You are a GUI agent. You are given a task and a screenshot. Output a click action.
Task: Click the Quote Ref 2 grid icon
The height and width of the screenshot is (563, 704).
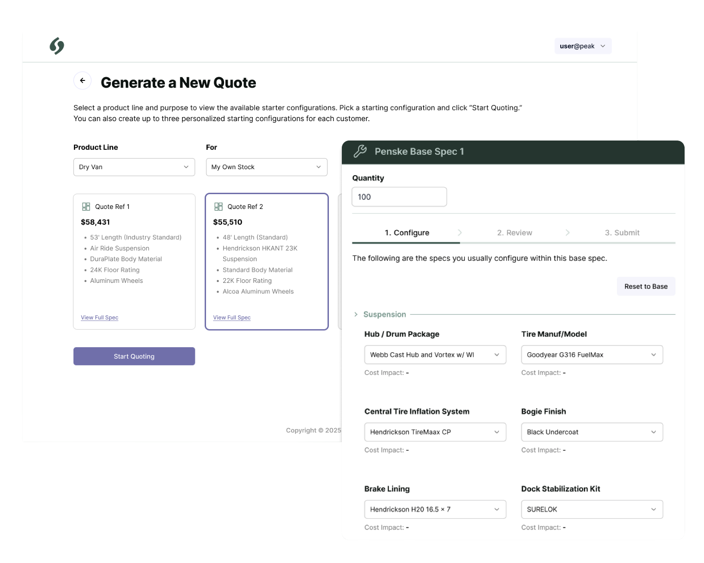click(218, 207)
